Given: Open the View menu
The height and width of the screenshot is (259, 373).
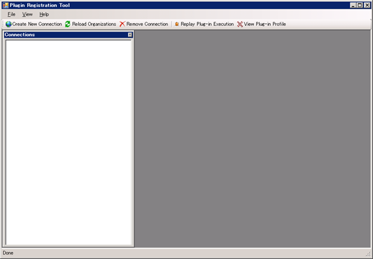Looking at the screenshot, I should 27,14.
